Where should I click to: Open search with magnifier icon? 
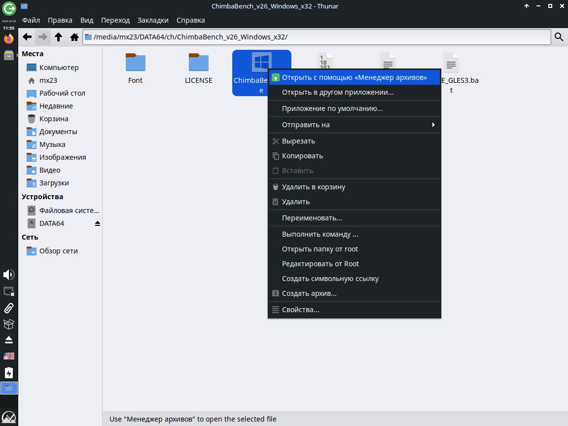(559, 37)
